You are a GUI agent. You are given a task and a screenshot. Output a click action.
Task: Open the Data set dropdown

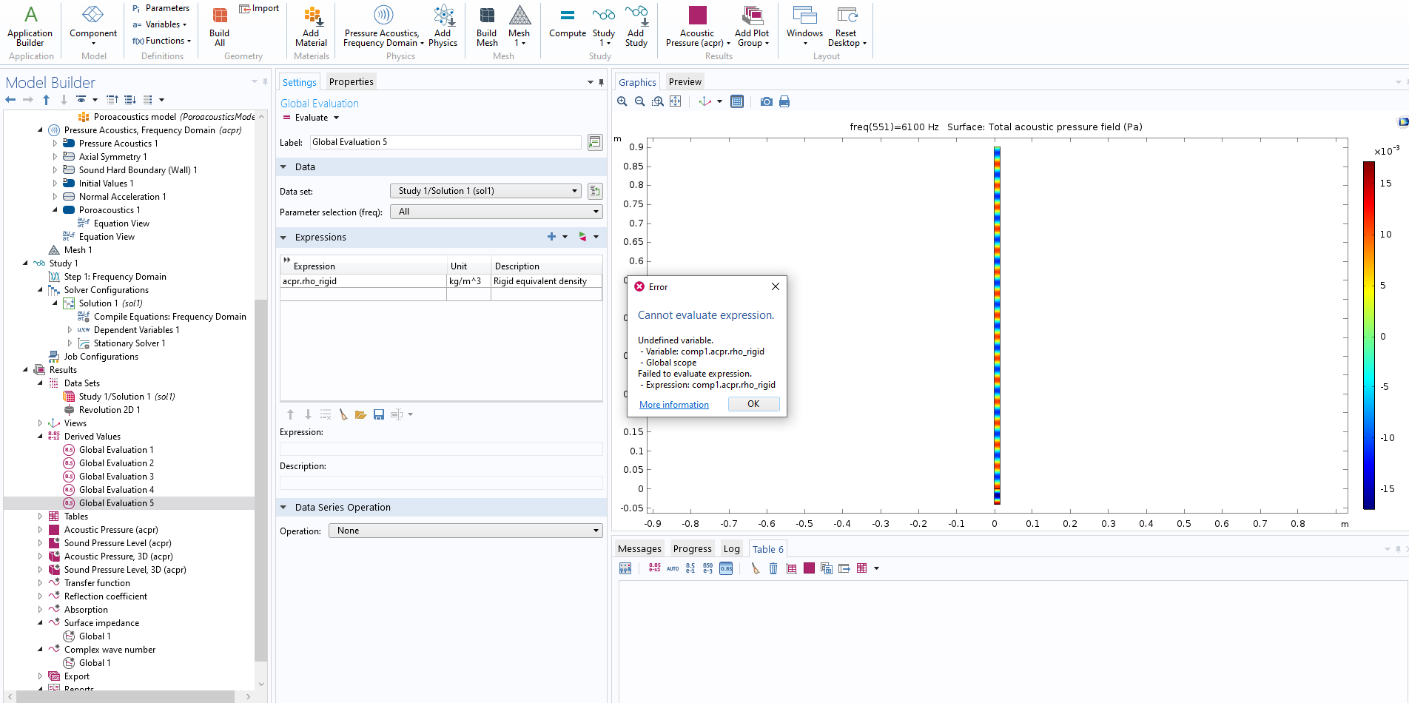coord(486,191)
